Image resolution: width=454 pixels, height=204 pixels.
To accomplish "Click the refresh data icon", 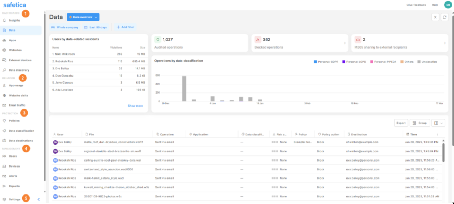I will 444,17.
